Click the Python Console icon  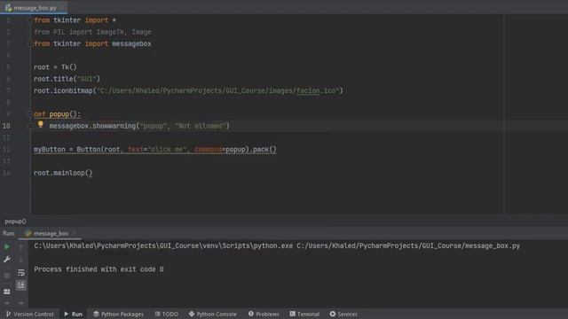pos(192,314)
